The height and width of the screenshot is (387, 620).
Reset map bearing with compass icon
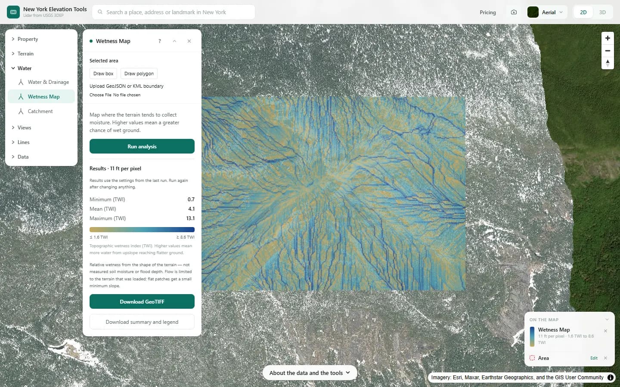click(608, 63)
